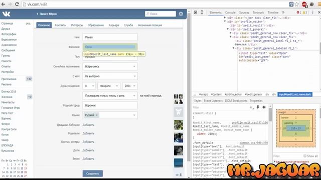Viewport: 321px width, 180px height.
Task: Click the browser address bar vk.com/edit
Action: click(x=154, y=4)
